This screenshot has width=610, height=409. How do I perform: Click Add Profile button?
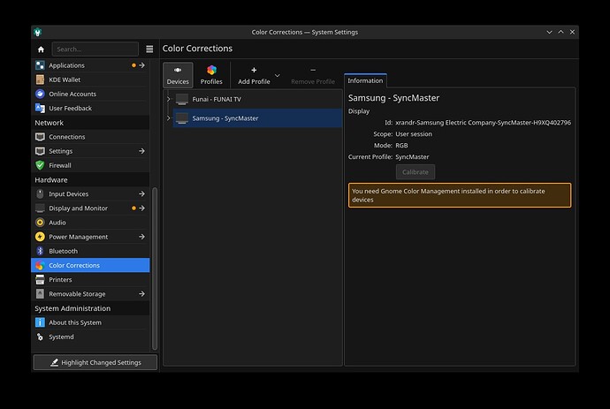(254, 75)
